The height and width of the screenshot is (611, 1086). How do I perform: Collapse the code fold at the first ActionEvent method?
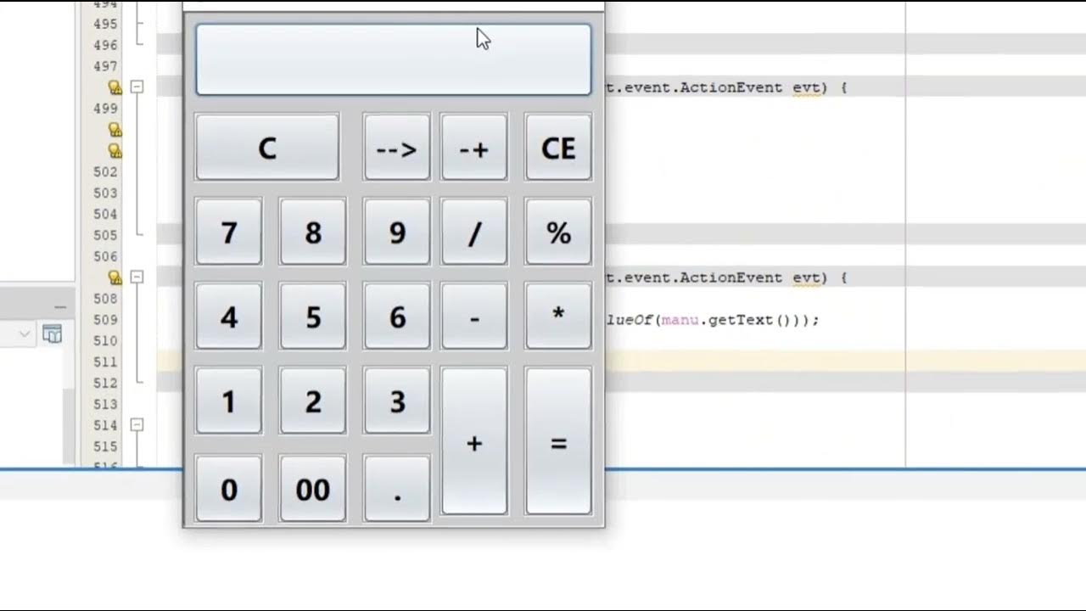click(x=137, y=87)
